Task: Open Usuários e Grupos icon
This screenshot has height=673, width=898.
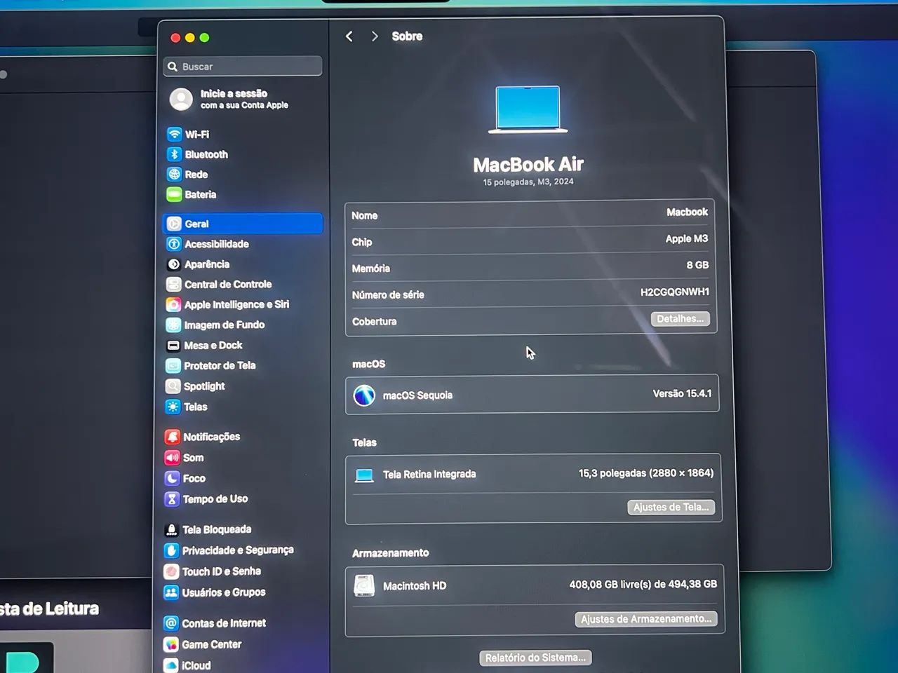Action: [x=171, y=592]
